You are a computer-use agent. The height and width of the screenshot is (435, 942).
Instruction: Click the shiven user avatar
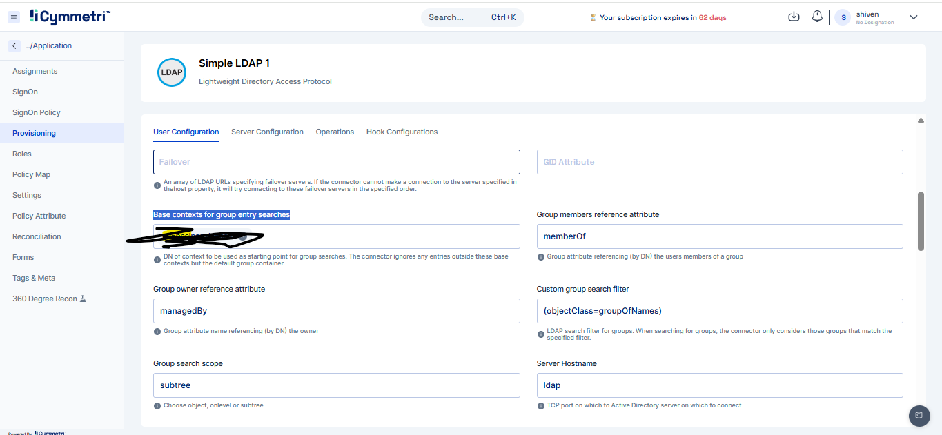click(x=843, y=17)
